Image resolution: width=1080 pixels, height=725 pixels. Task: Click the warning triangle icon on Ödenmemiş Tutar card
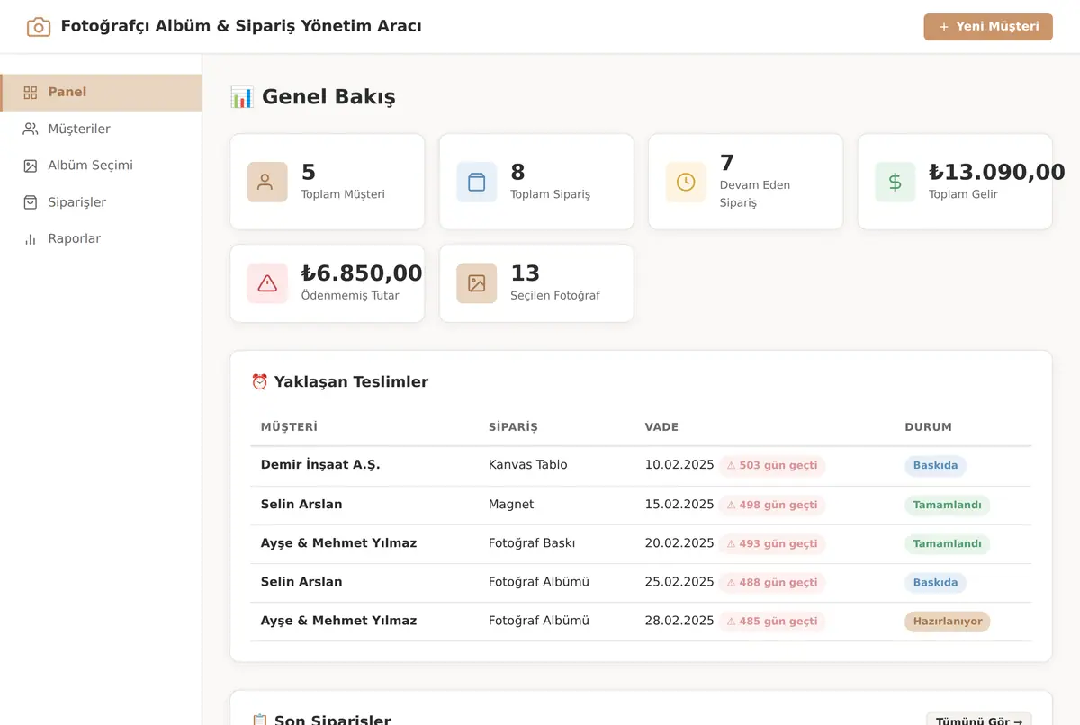267,283
